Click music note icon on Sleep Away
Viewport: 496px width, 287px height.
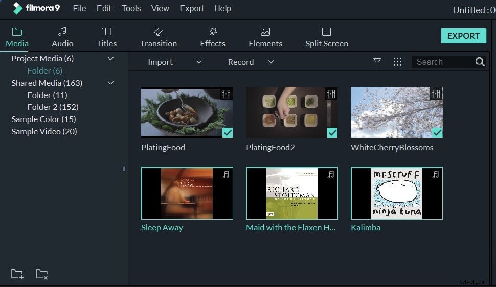click(226, 175)
